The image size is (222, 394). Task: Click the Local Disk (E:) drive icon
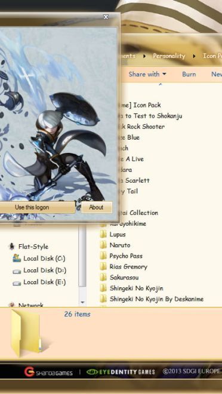coord(17,283)
